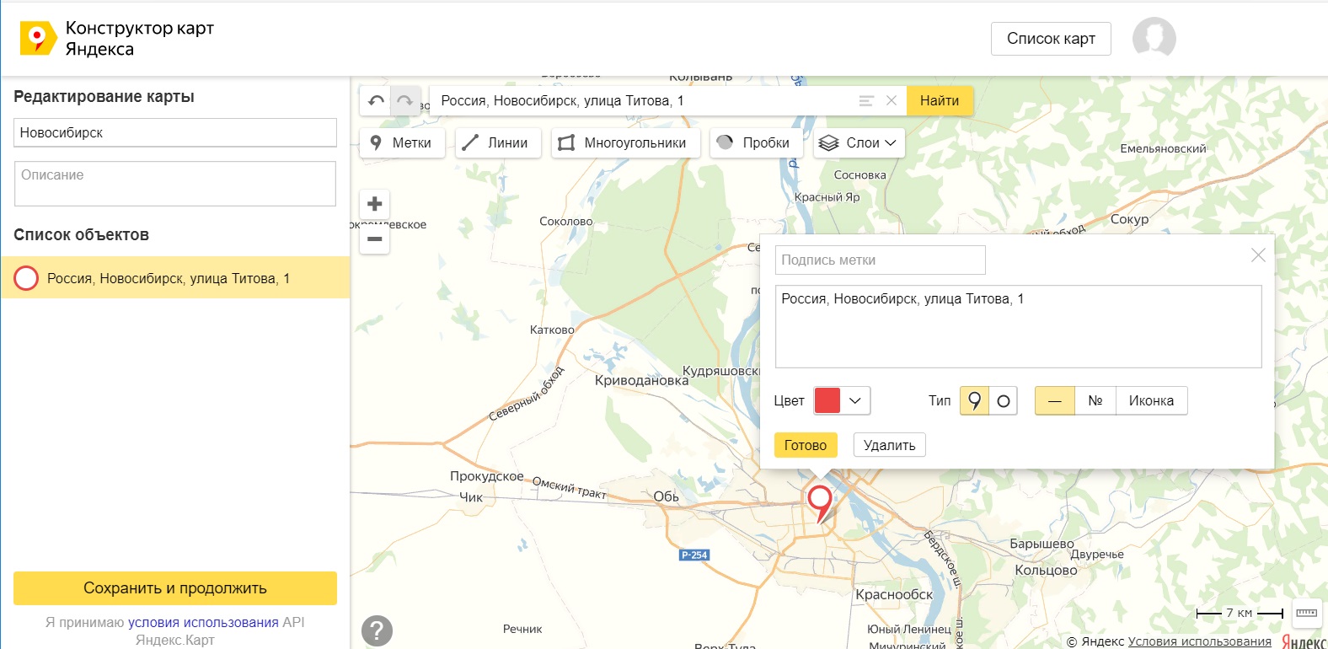
Task: Redo the last map edit
Action: coord(405,101)
